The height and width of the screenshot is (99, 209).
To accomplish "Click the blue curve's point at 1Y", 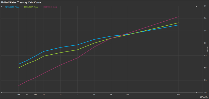I will 44,51.
